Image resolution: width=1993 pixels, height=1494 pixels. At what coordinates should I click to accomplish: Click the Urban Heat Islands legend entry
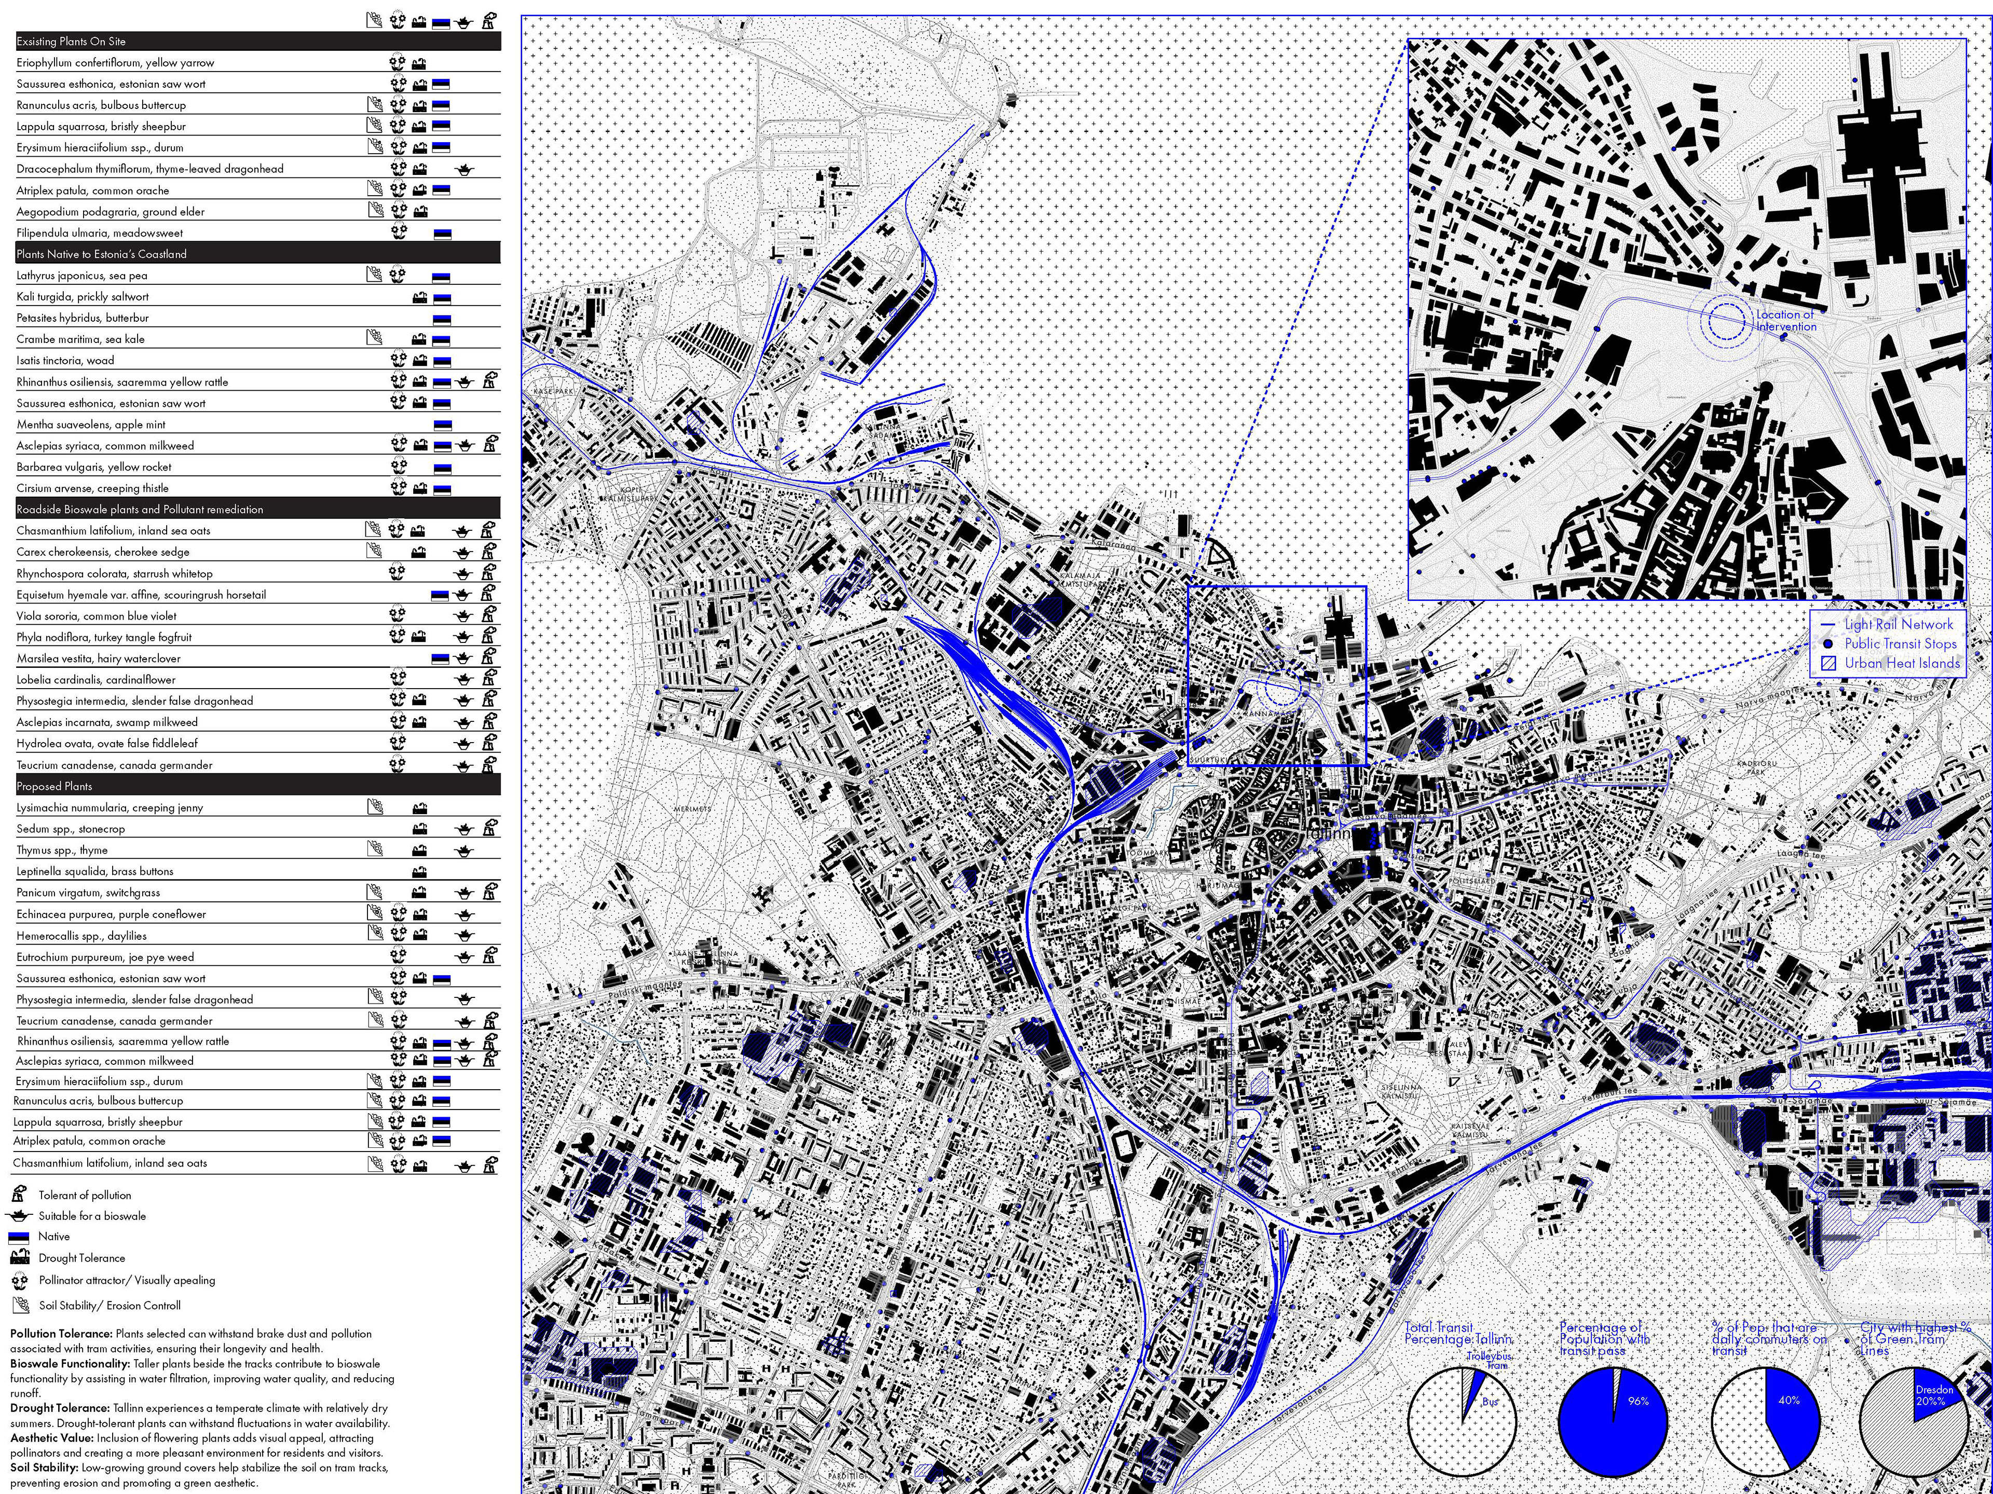click(1901, 663)
